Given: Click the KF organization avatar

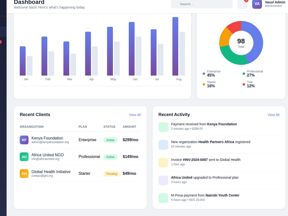Looking at the screenshot, I should coord(24,140).
